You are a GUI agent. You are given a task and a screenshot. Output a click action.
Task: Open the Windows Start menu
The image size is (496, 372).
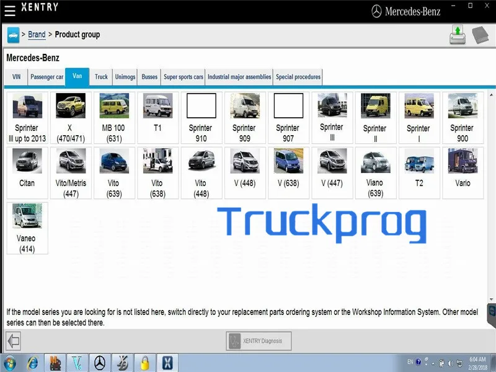(9, 363)
